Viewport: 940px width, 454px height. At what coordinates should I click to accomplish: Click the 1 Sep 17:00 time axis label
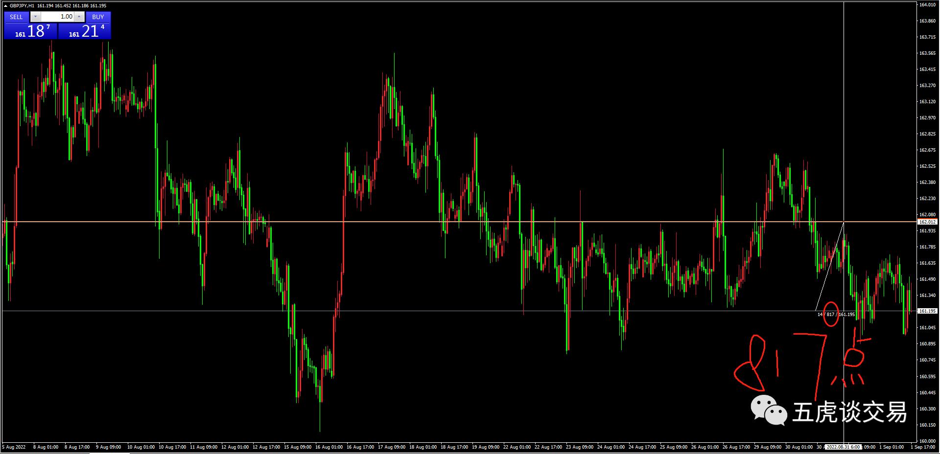[x=923, y=447]
